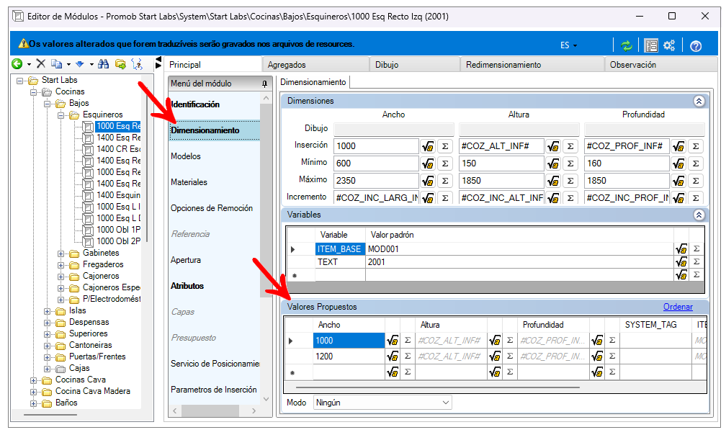Click the green refresh arrows icon
The height and width of the screenshot is (435, 726).
(626, 45)
